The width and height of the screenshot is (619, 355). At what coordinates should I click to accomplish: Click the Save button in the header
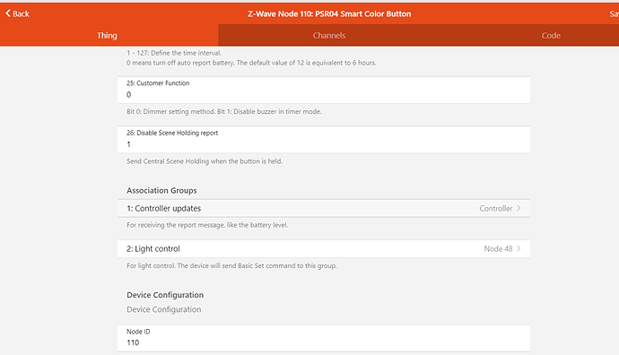coord(614,13)
